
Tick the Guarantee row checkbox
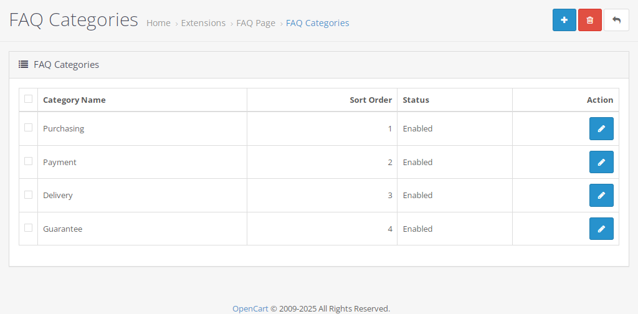28,228
